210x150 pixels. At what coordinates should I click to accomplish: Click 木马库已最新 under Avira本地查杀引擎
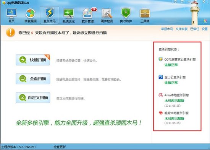[x=174, y=101]
